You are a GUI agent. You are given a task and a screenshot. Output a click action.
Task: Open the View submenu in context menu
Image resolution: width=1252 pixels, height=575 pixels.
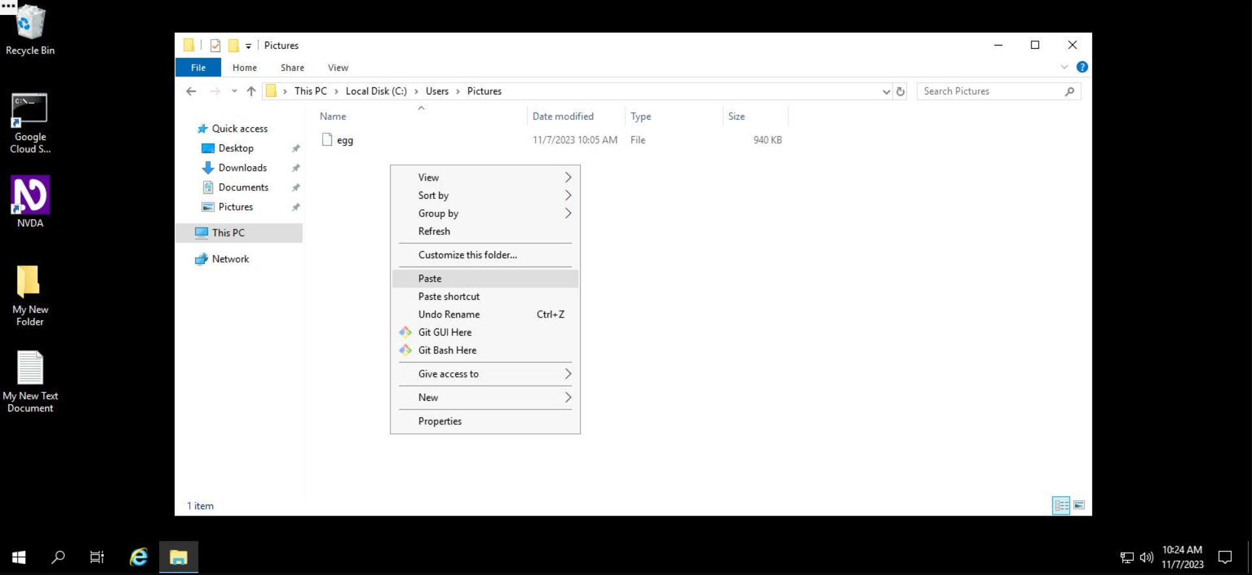485,177
